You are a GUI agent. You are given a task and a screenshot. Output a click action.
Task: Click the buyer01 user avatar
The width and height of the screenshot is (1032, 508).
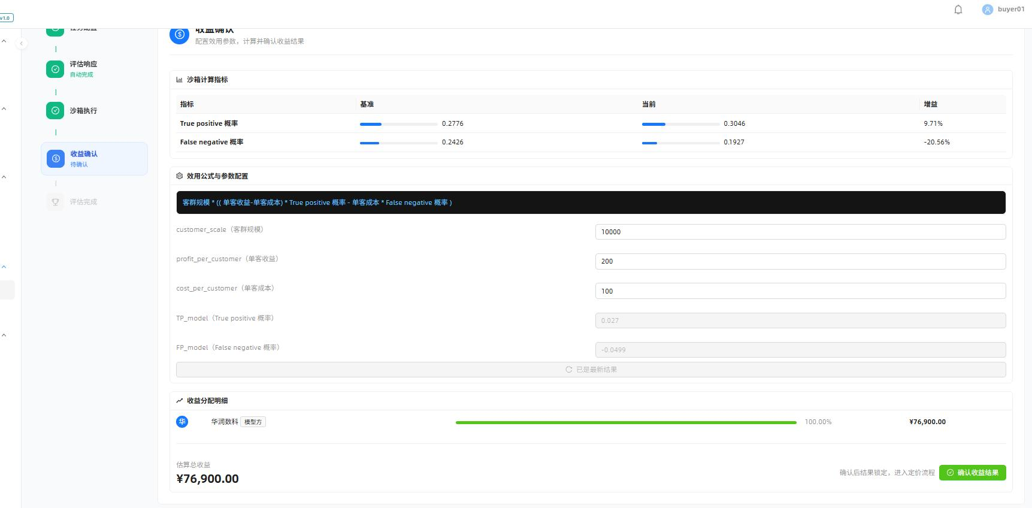[988, 10]
